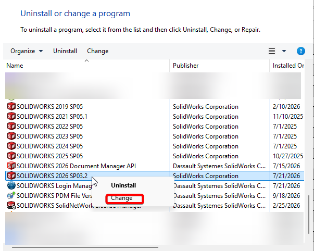This screenshot has width=314, height=251.
Task: Select the 2026 Document Manager API icon
Action: click(x=11, y=166)
